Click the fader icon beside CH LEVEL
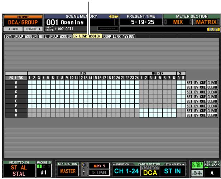 click(x=84, y=171)
